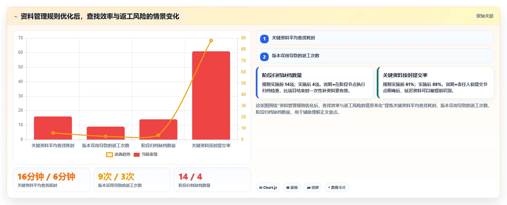Click the small icon before the header title
This screenshot has width=507, height=205.
coord(16,17)
